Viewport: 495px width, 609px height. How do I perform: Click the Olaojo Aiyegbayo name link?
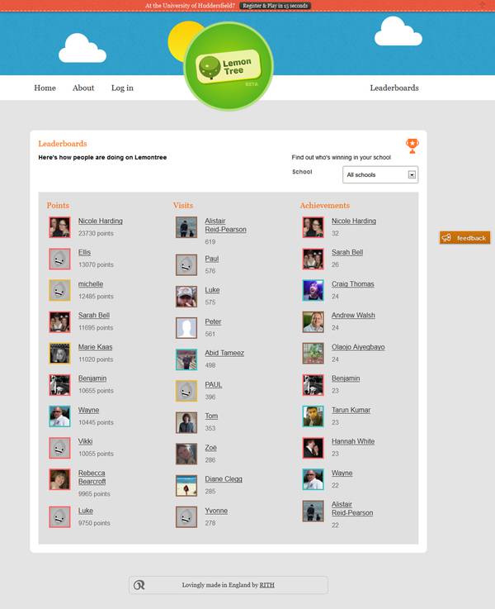358,347
